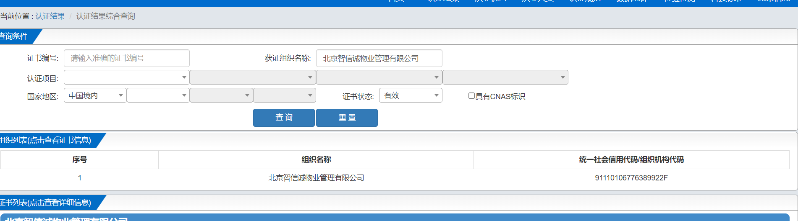Click row number 1 in the organization list
Screen dimensions: 798x221
tap(80, 178)
